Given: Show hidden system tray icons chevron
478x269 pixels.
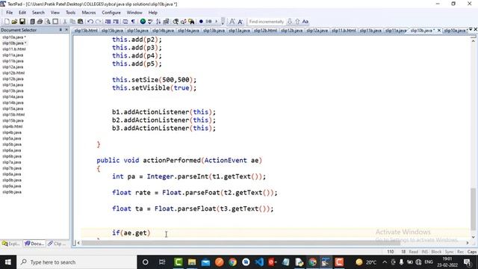Looking at the screenshot, I should click(385, 262).
